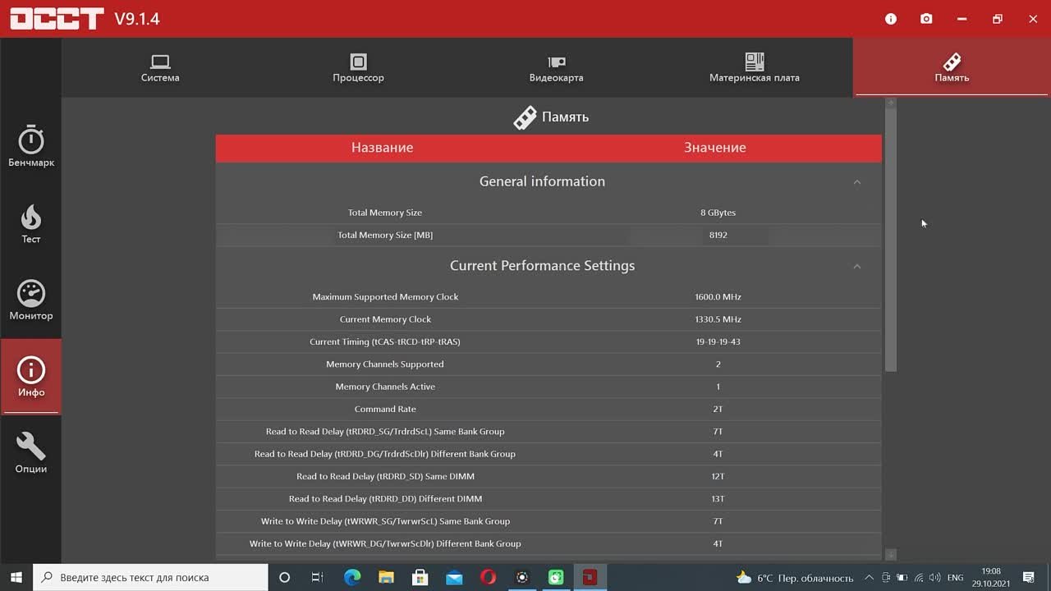Open the Тест flame section
This screenshot has height=591, width=1051.
coord(31,223)
